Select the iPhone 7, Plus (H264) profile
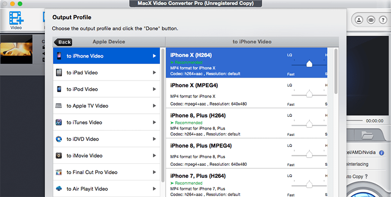Screen dimensions: 391x197 (x=246, y=183)
